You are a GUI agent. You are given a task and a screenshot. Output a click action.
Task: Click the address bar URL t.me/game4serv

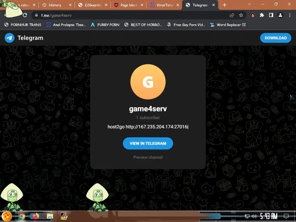(x=56, y=15)
